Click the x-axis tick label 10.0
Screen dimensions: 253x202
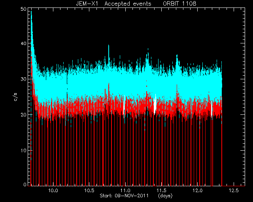tap(53, 191)
